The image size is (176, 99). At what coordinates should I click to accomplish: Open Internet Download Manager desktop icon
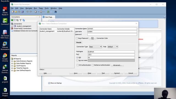pos(5,69)
